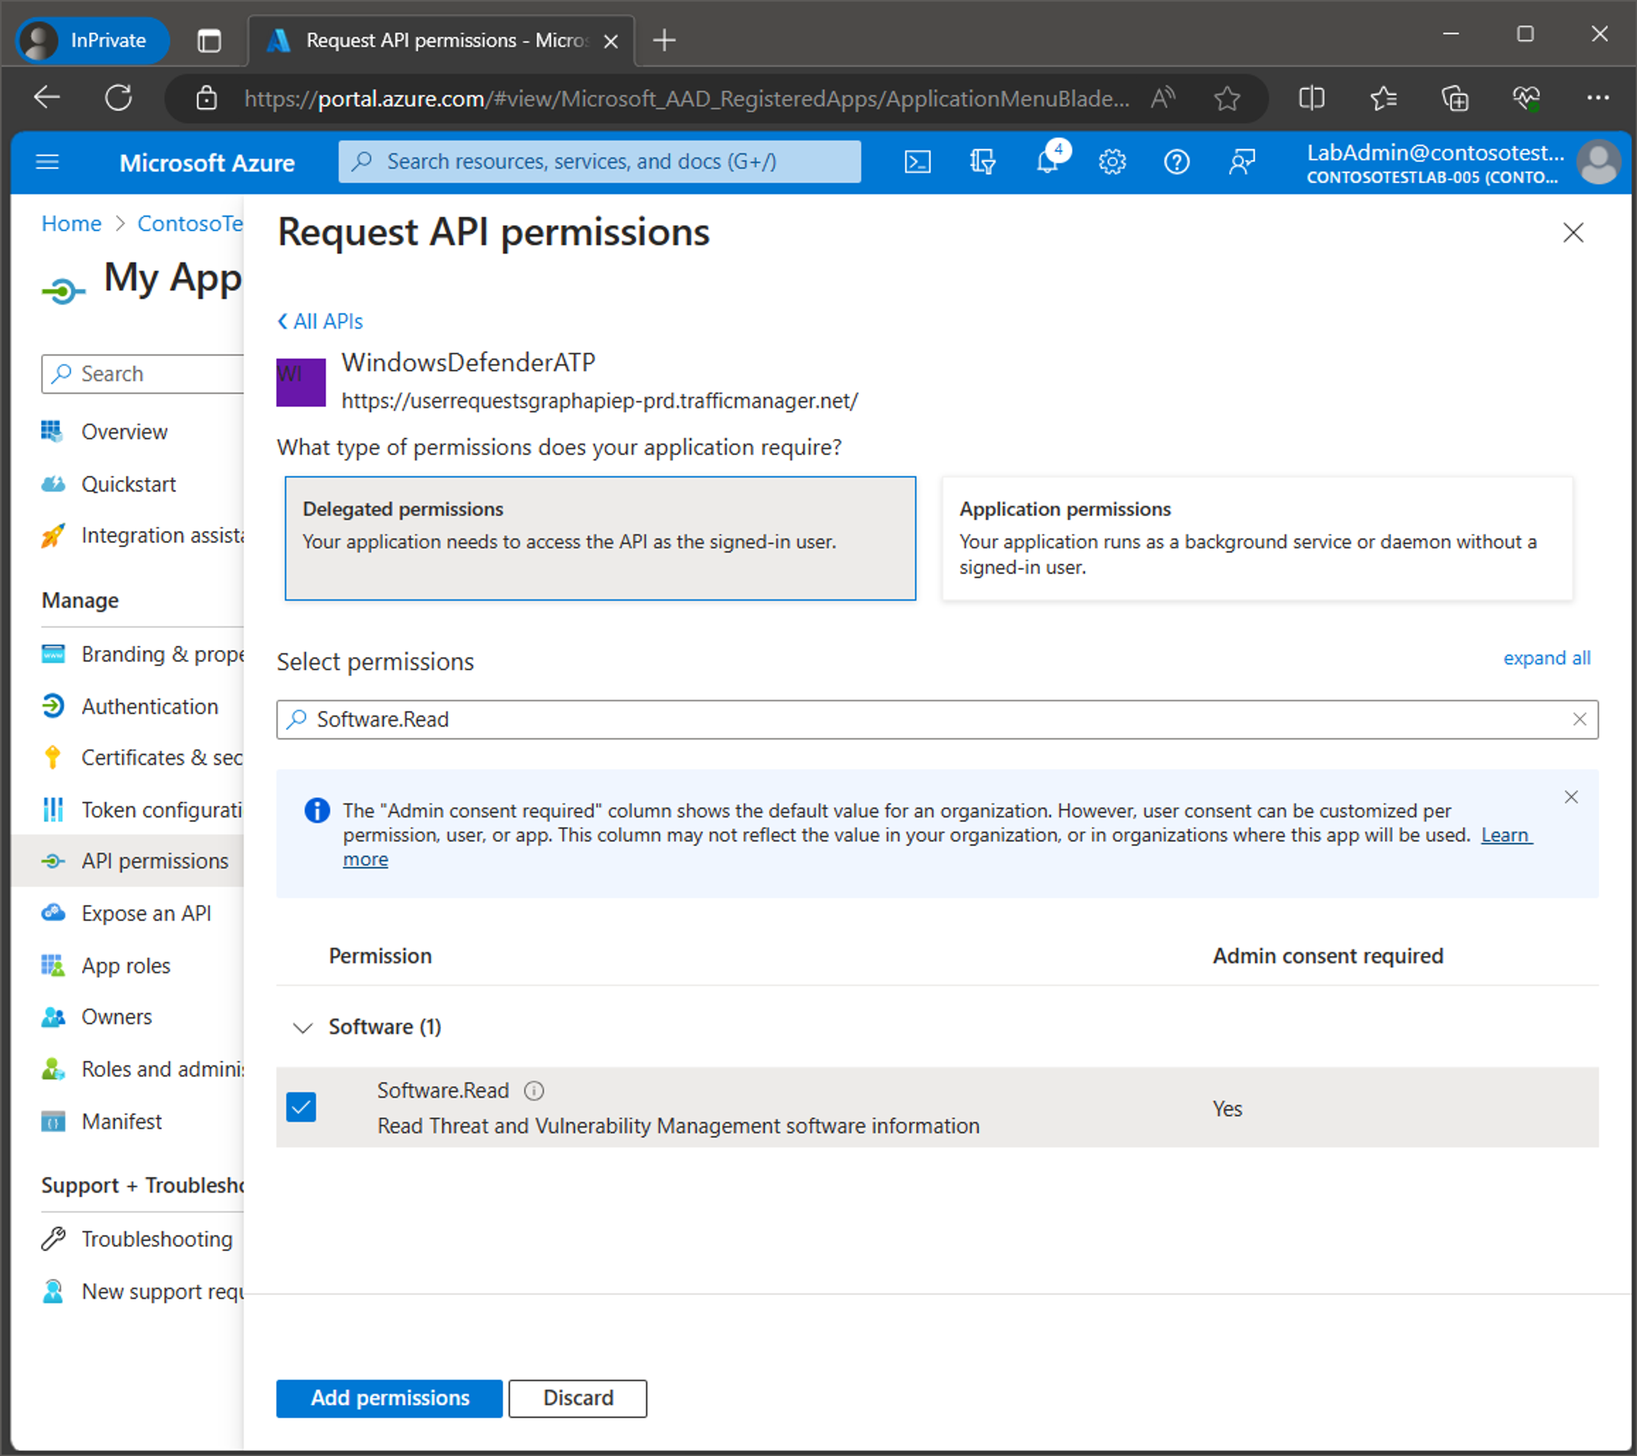The image size is (1637, 1456).
Task: Open Quickstart menu item
Action: click(x=128, y=484)
